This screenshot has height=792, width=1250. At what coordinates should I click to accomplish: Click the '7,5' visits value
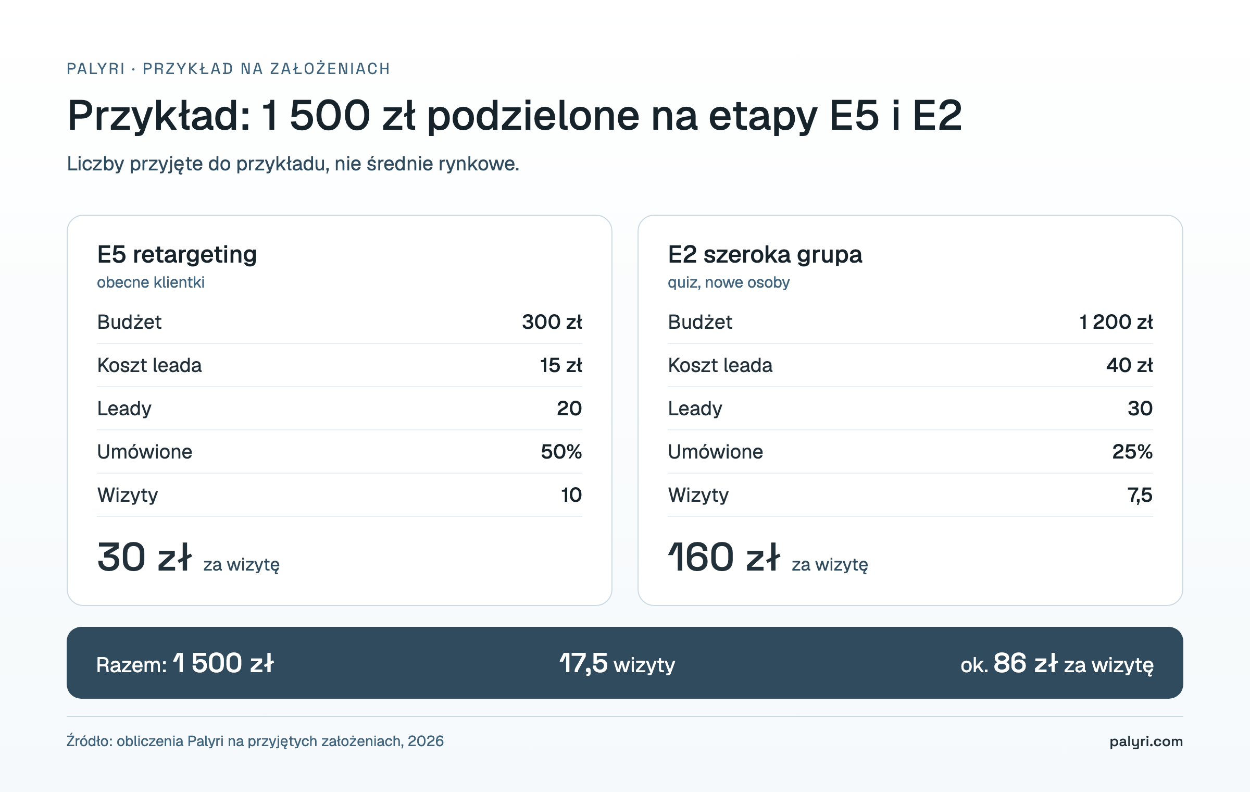click(1140, 495)
